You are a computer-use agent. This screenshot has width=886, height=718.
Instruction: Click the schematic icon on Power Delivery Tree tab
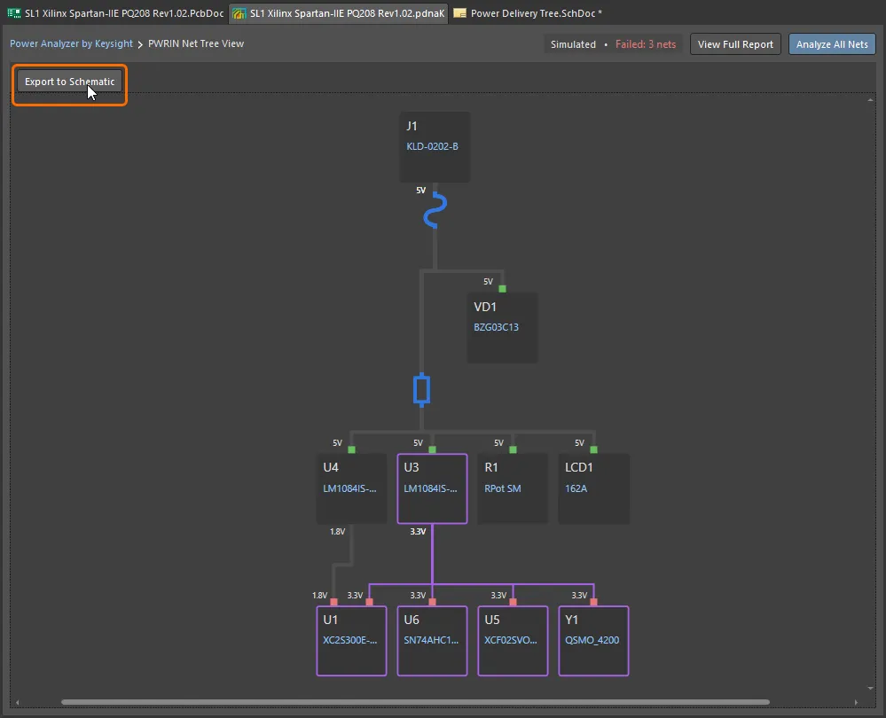[x=460, y=13]
